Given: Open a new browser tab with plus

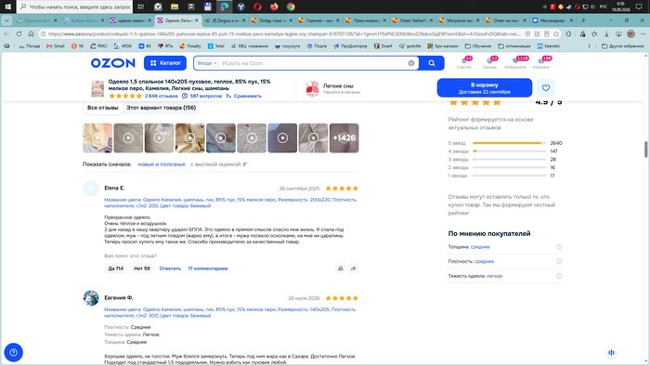Looking at the screenshot, I should (584, 20).
